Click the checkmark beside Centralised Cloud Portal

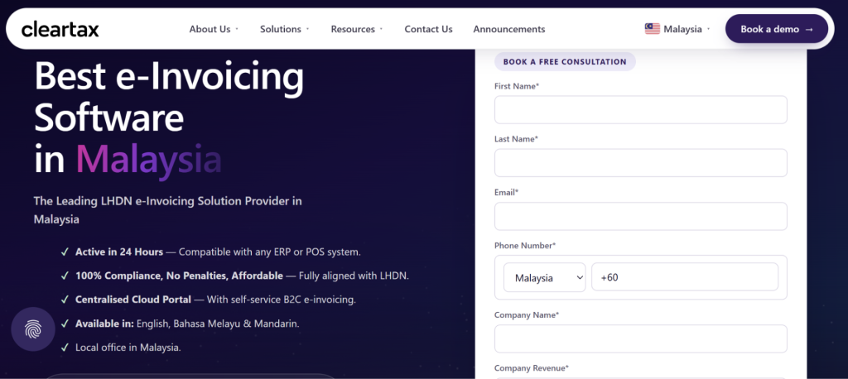click(x=65, y=300)
